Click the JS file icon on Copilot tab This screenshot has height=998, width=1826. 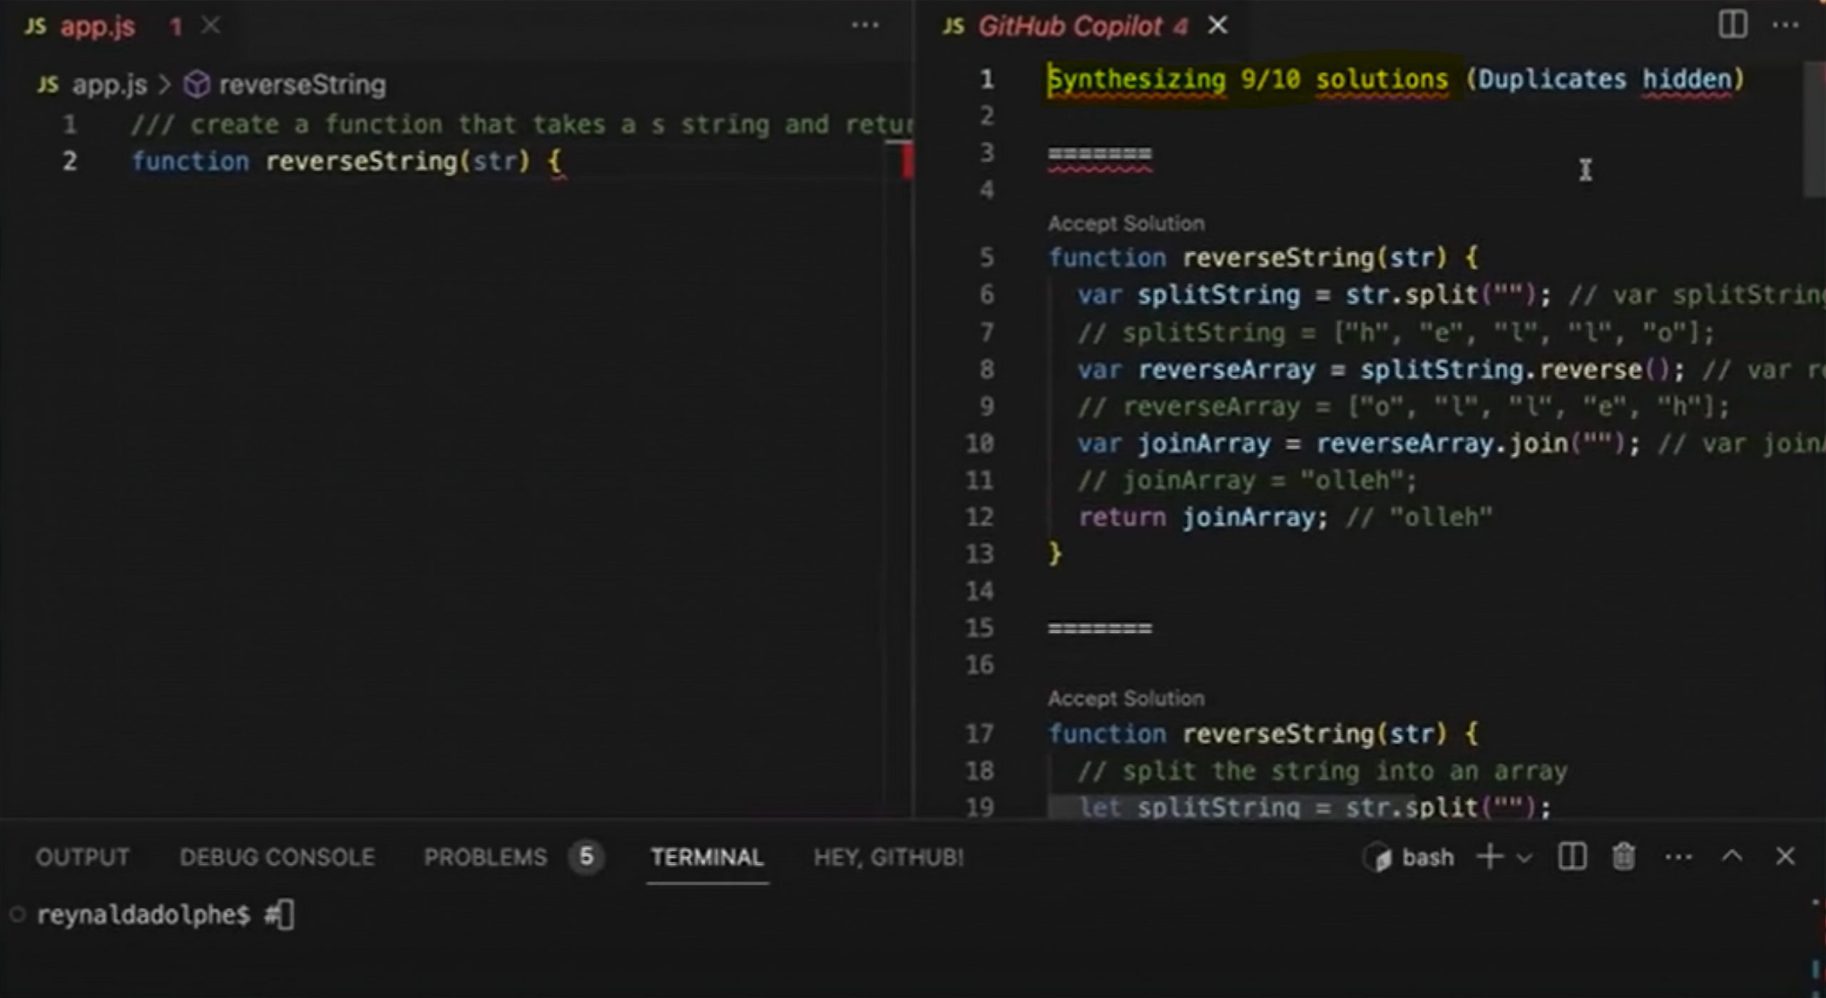(x=953, y=26)
